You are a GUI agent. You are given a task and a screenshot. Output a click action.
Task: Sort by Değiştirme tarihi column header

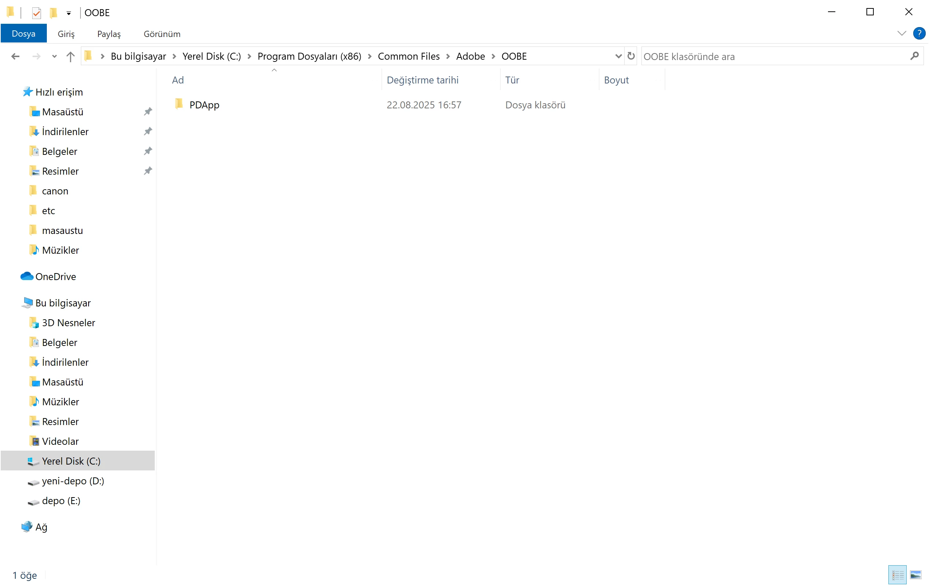tap(423, 80)
